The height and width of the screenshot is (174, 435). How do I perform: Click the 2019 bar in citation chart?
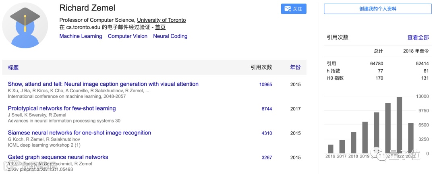coord(365,137)
